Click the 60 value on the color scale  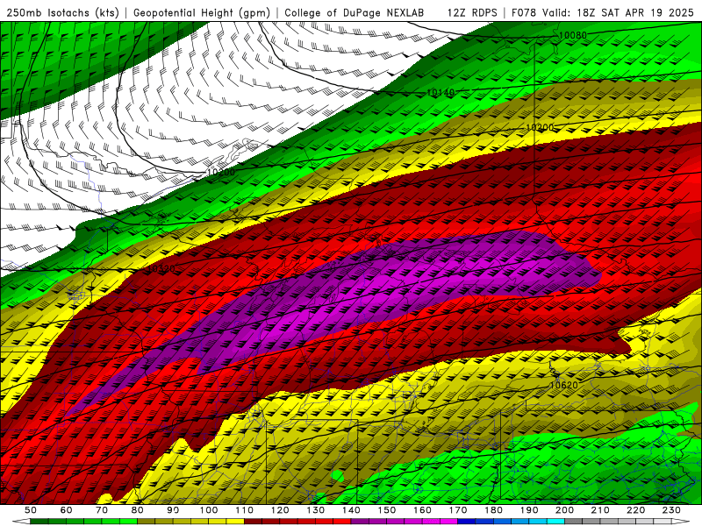(66, 510)
